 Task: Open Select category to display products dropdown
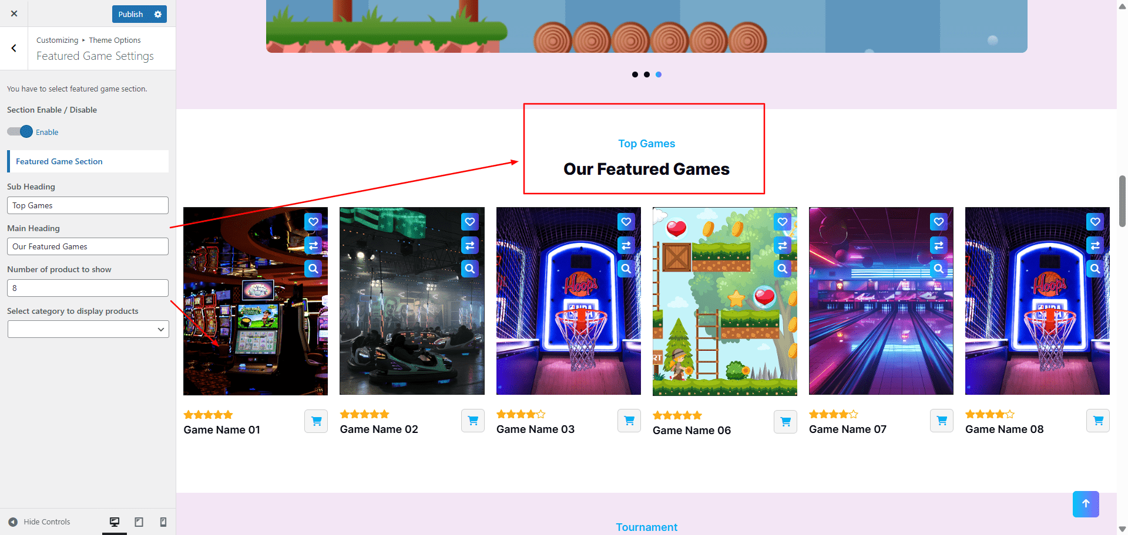88,329
